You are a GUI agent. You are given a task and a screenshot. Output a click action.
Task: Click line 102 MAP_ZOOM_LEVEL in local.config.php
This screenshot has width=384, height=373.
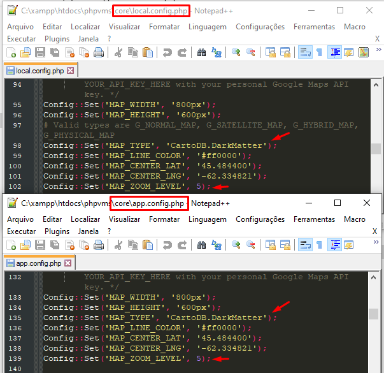127,187
